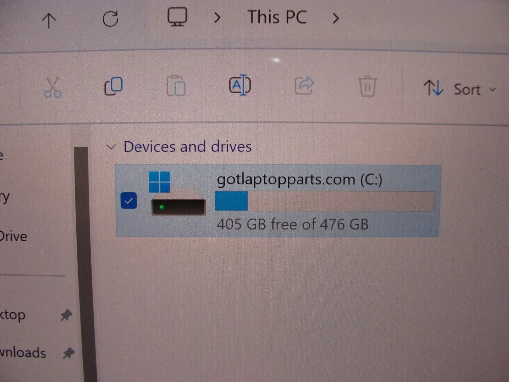
Task: Unpin Desktop using its pin icon
Action: tap(66, 315)
